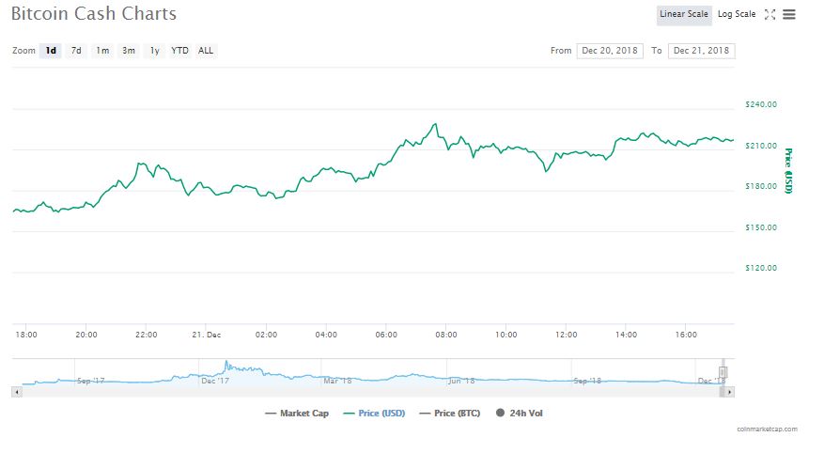Screen dimensions: 824x453
Task: Select the YTD zoom range
Action: click(x=179, y=51)
